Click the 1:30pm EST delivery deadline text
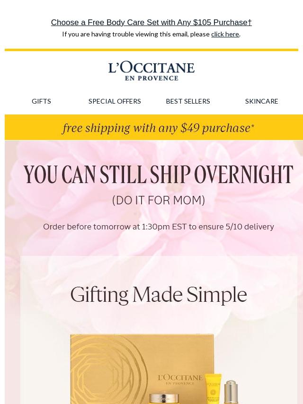 point(158,227)
